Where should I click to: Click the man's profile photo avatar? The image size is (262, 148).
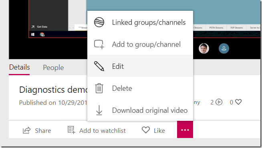tap(204, 48)
